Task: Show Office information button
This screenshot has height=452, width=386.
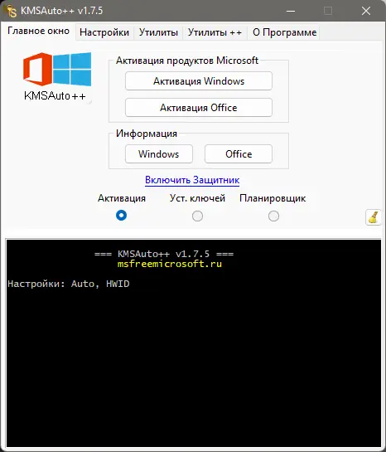Action: click(x=239, y=154)
